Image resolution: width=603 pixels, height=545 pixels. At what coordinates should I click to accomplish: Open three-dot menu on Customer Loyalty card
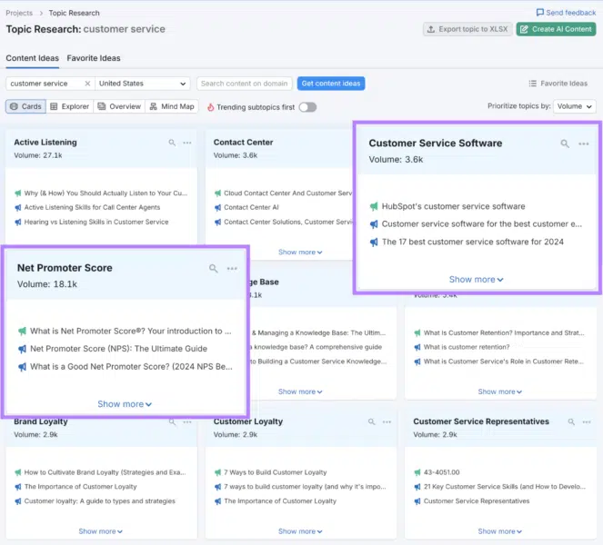(387, 421)
